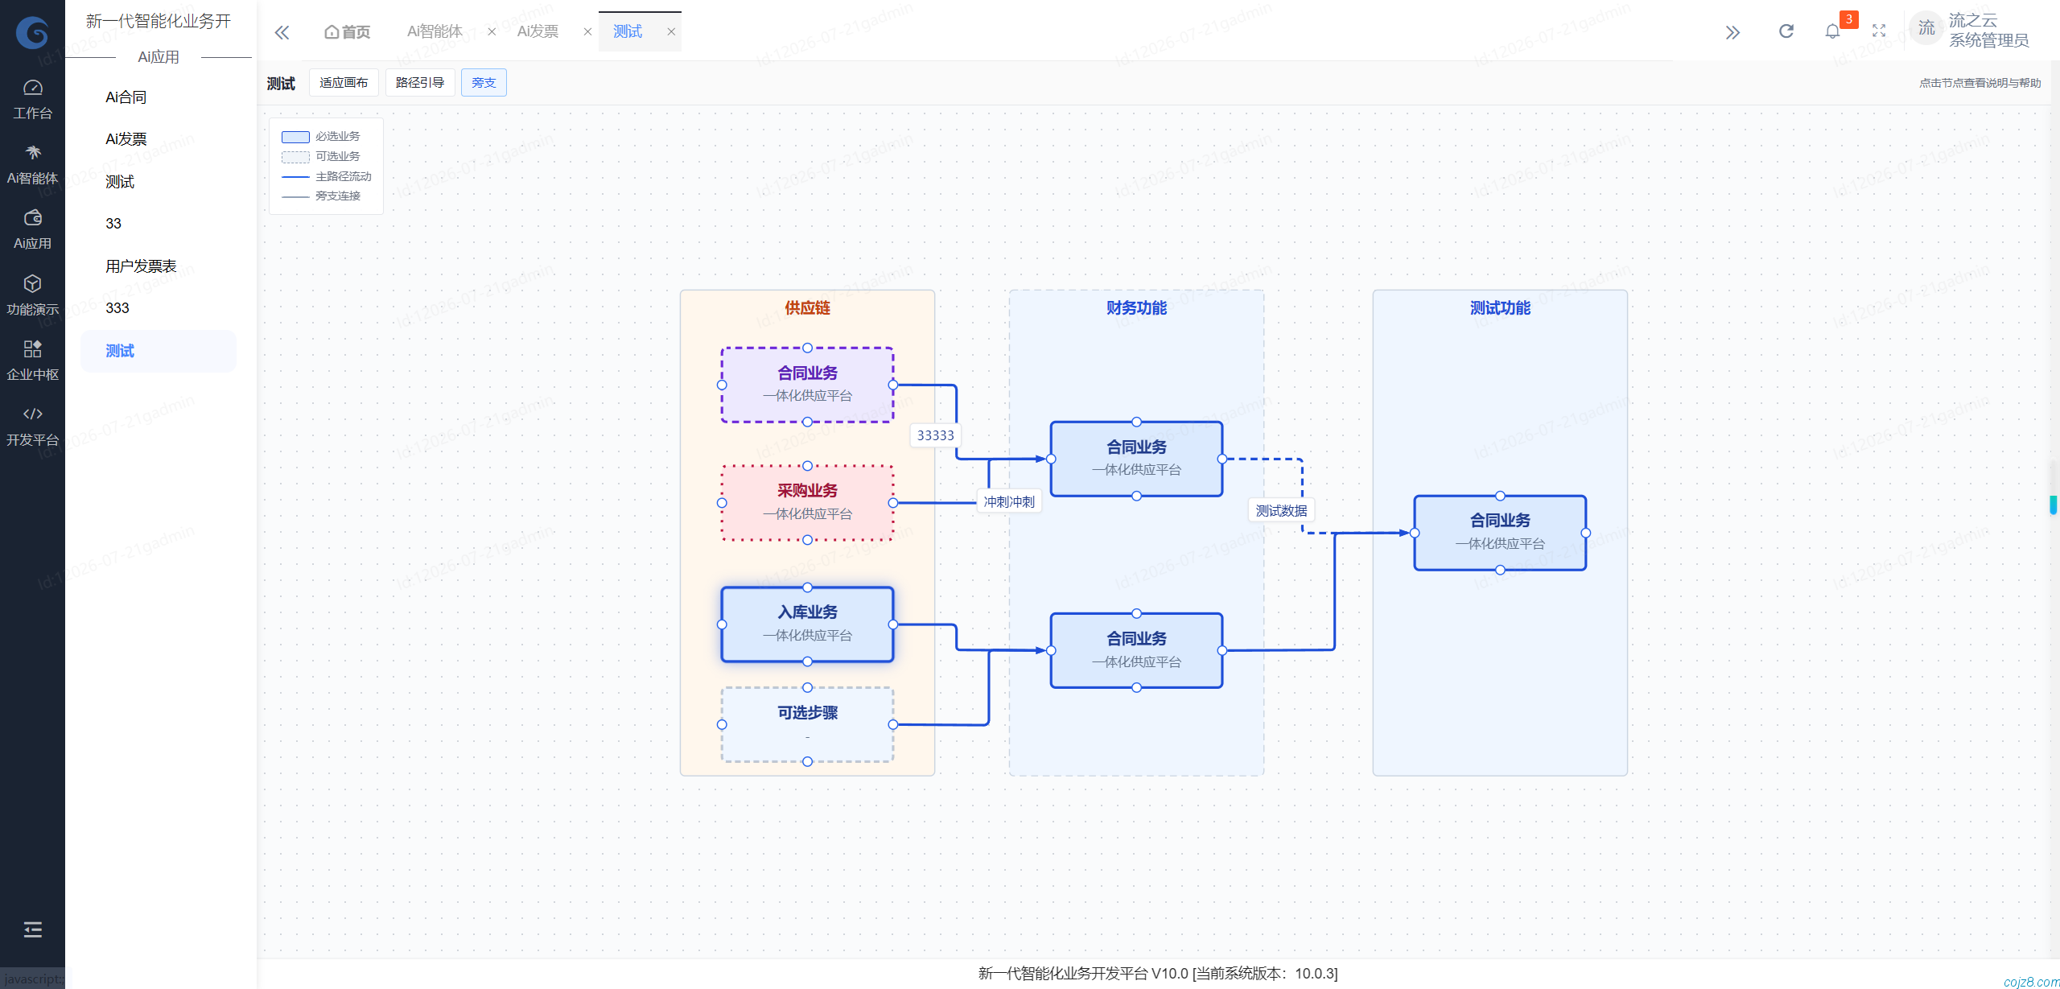Open the 开发平台 code icon
2060x989 pixels.
coord(32,414)
